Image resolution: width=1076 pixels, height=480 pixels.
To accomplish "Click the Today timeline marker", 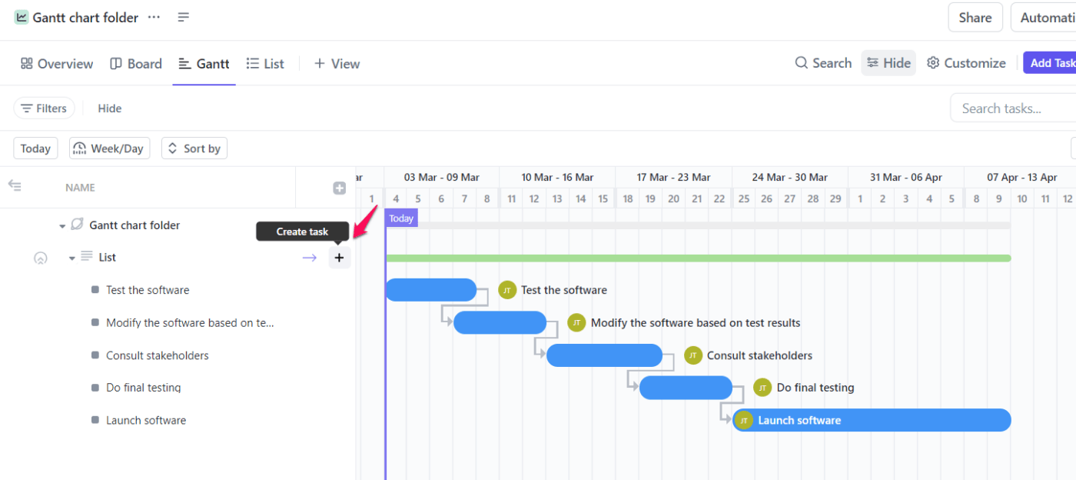I will (x=401, y=218).
